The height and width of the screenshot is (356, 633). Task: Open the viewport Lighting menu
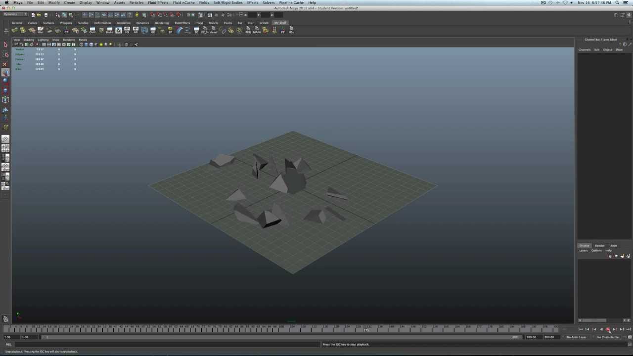coord(43,40)
